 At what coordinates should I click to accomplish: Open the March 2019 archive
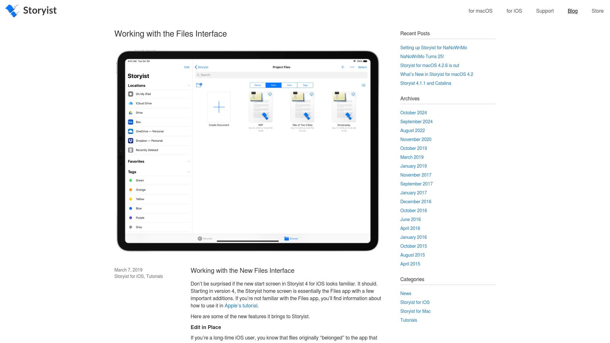(x=412, y=157)
